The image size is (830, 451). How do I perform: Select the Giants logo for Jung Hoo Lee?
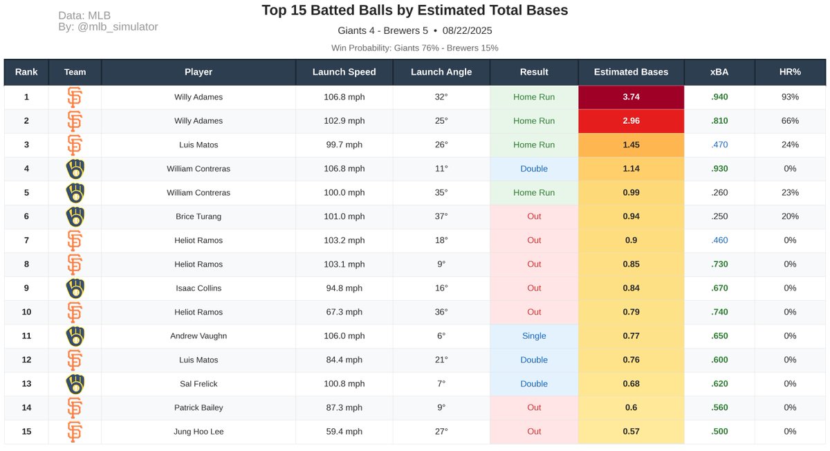(75, 431)
